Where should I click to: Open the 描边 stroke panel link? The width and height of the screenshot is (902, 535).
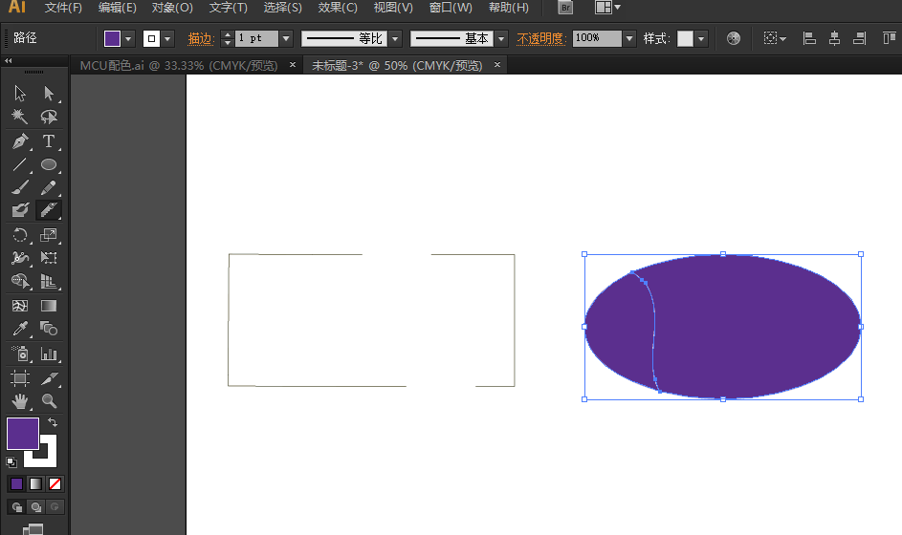tap(201, 38)
